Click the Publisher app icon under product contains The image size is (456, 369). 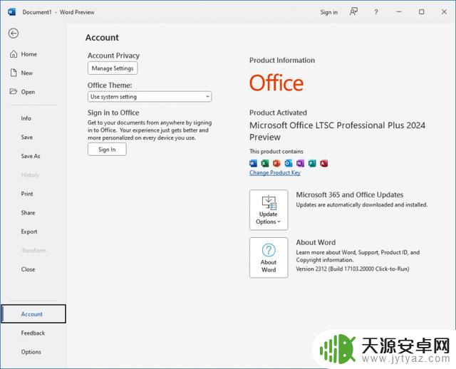312,163
